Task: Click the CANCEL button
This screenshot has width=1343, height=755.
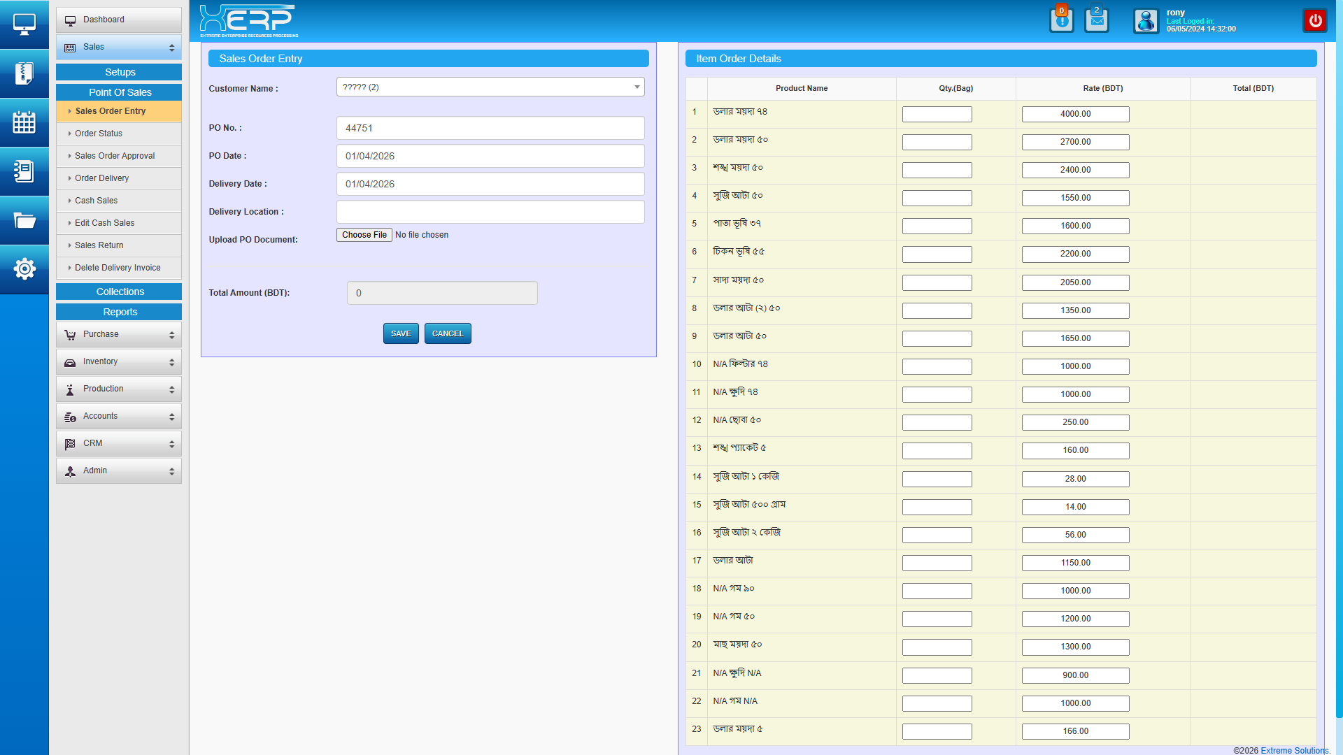Action: tap(448, 333)
